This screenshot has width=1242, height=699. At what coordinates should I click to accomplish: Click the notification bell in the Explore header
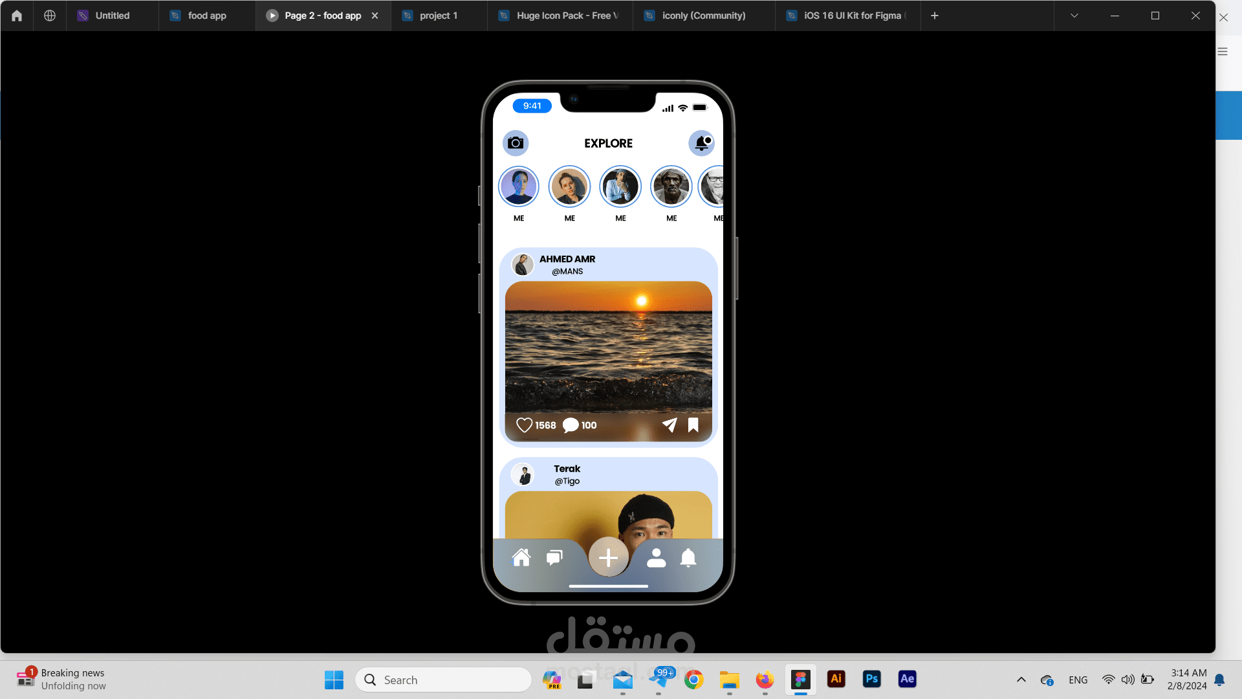(x=702, y=143)
